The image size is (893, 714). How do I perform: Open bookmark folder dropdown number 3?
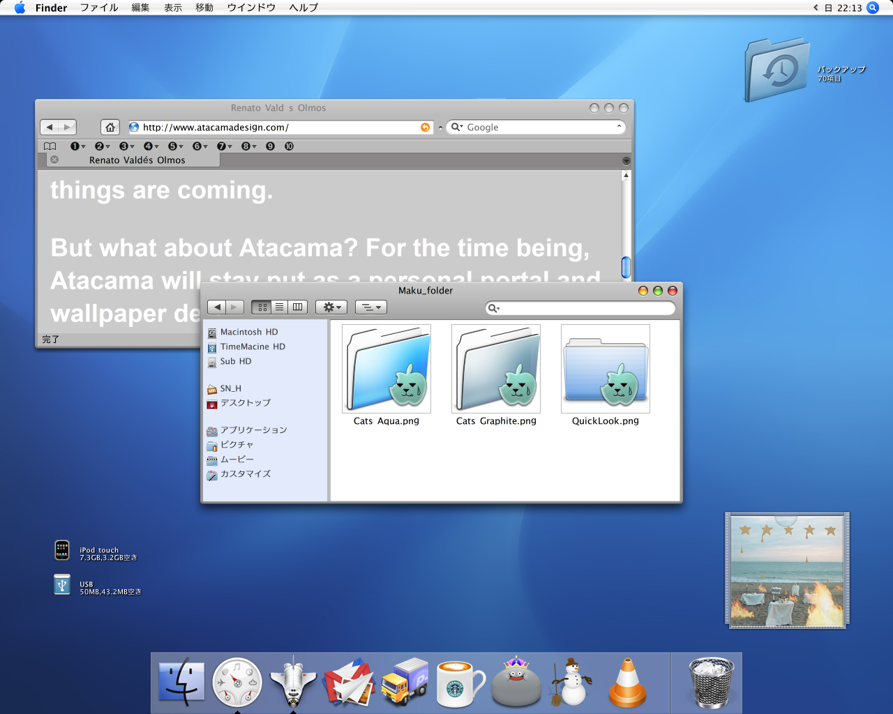127,146
